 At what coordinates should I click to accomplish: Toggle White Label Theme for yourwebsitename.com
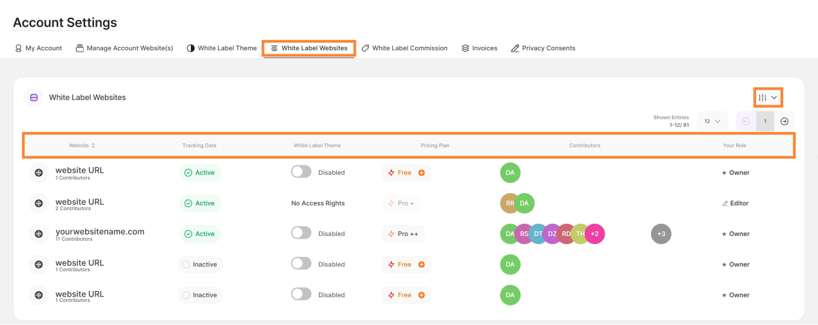click(x=301, y=234)
